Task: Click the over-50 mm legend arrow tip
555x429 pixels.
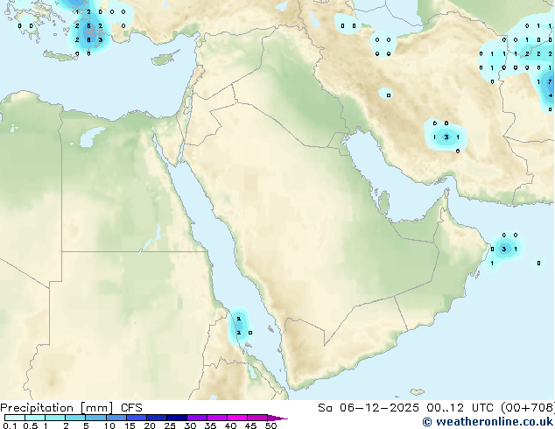Action: click(277, 418)
